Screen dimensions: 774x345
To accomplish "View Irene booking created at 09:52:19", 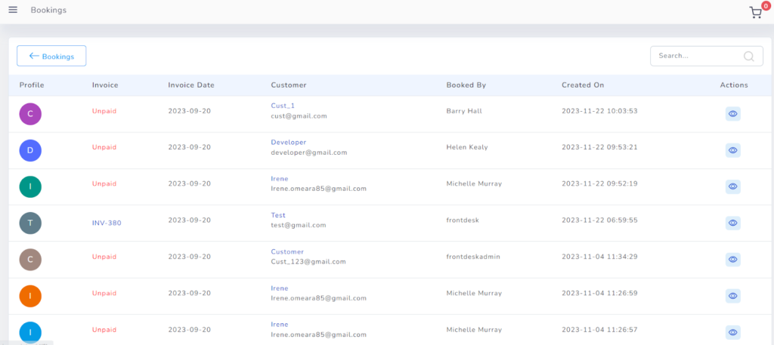I will [x=732, y=186].
